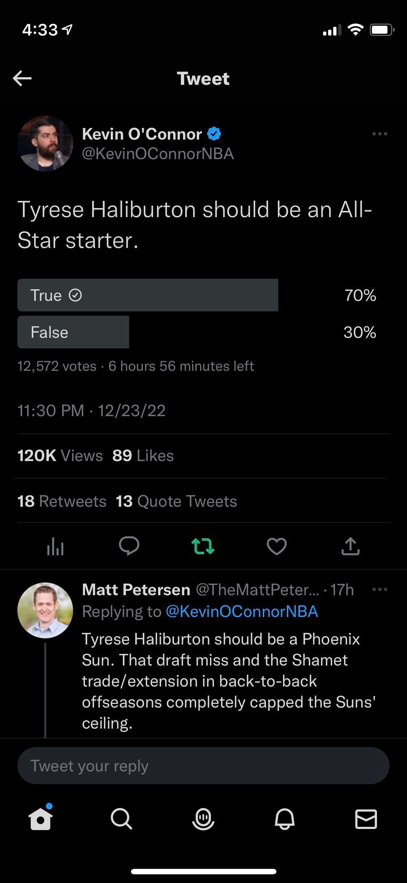The height and width of the screenshot is (883, 407).
Task: Select the False poll option
Action: tap(73, 332)
